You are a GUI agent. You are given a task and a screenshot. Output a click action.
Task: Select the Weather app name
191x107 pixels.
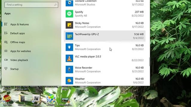tap(80, 79)
